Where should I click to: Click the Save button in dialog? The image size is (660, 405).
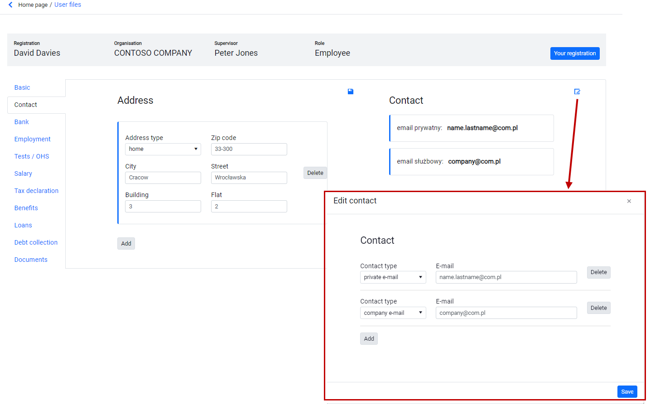click(x=627, y=392)
